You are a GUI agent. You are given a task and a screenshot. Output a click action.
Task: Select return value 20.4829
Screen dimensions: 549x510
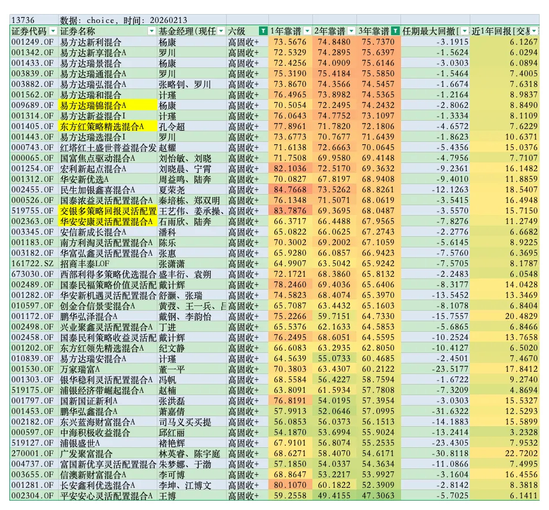pyautogui.click(x=504, y=317)
